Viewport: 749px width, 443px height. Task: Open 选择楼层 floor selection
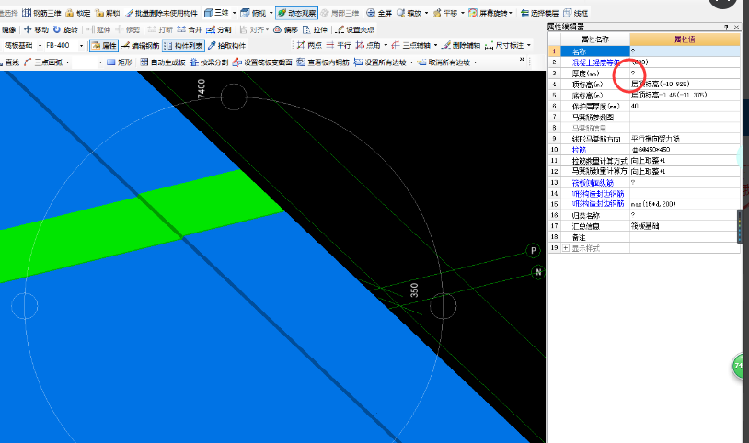(x=539, y=13)
